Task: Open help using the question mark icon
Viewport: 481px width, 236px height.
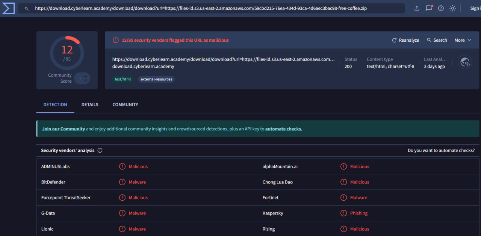Action: click(x=440, y=8)
